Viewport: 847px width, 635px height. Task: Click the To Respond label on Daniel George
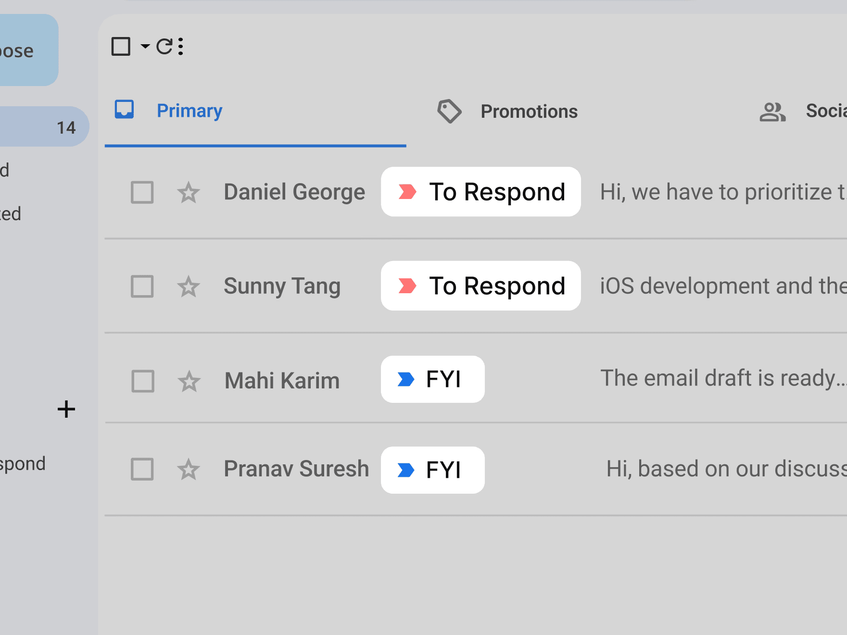pyautogui.click(x=480, y=192)
